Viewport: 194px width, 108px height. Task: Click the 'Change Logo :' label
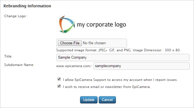[x=16, y=16]
